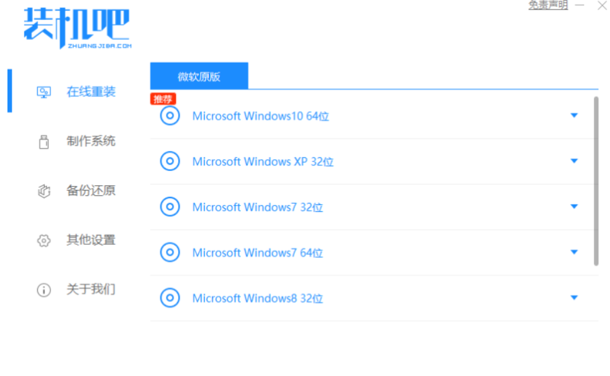Screen dimensions: 610x376
Task: Expand the Windows7 64位 dropdown arrow
Action: (x=574, y=252)
